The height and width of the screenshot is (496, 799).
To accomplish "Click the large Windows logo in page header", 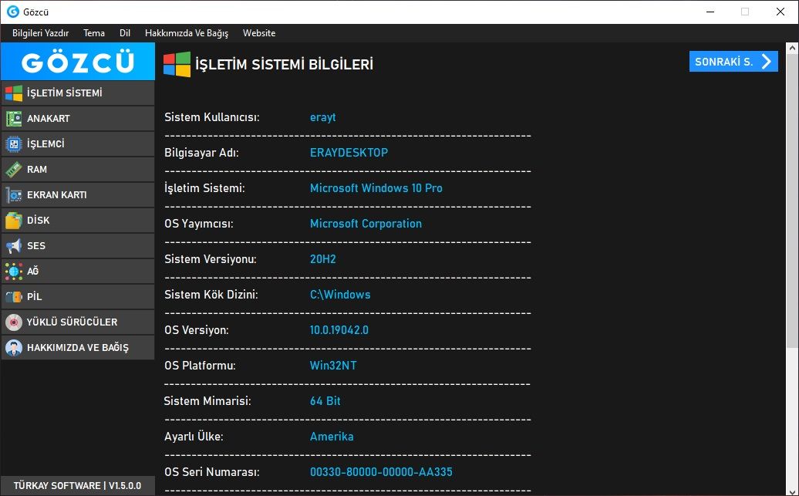I will [177, 64].
